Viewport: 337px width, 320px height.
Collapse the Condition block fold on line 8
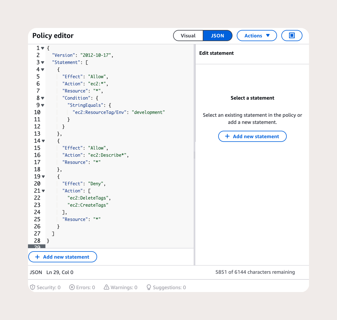tap(43, 98)
